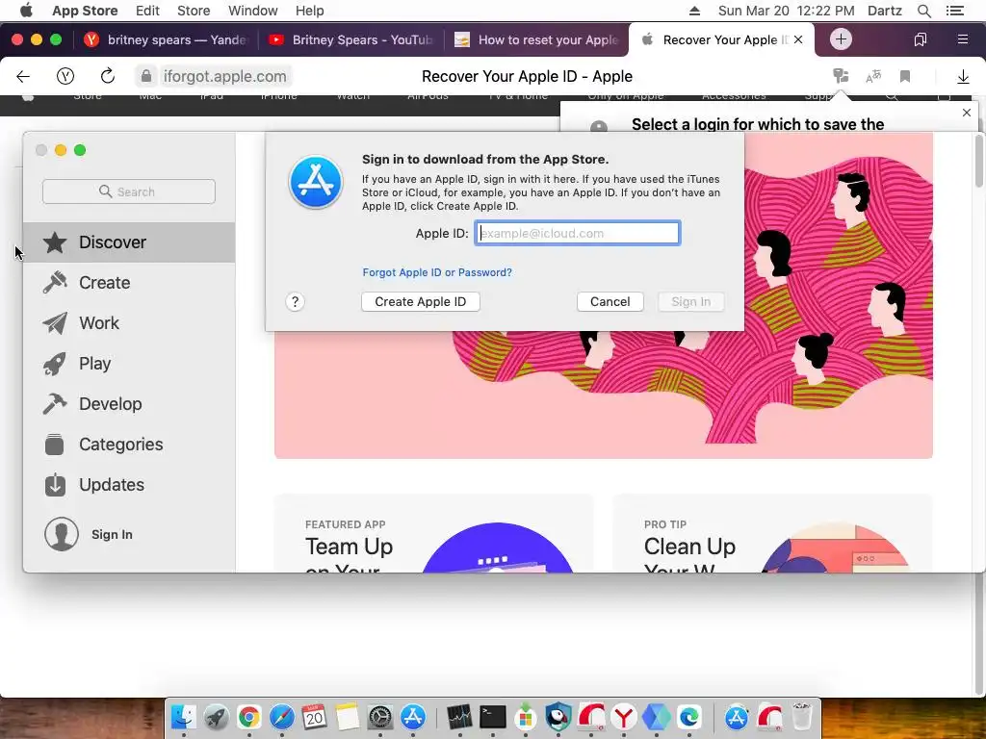
Task: Cancel the sign-in dialog
Action: point(610,301)
